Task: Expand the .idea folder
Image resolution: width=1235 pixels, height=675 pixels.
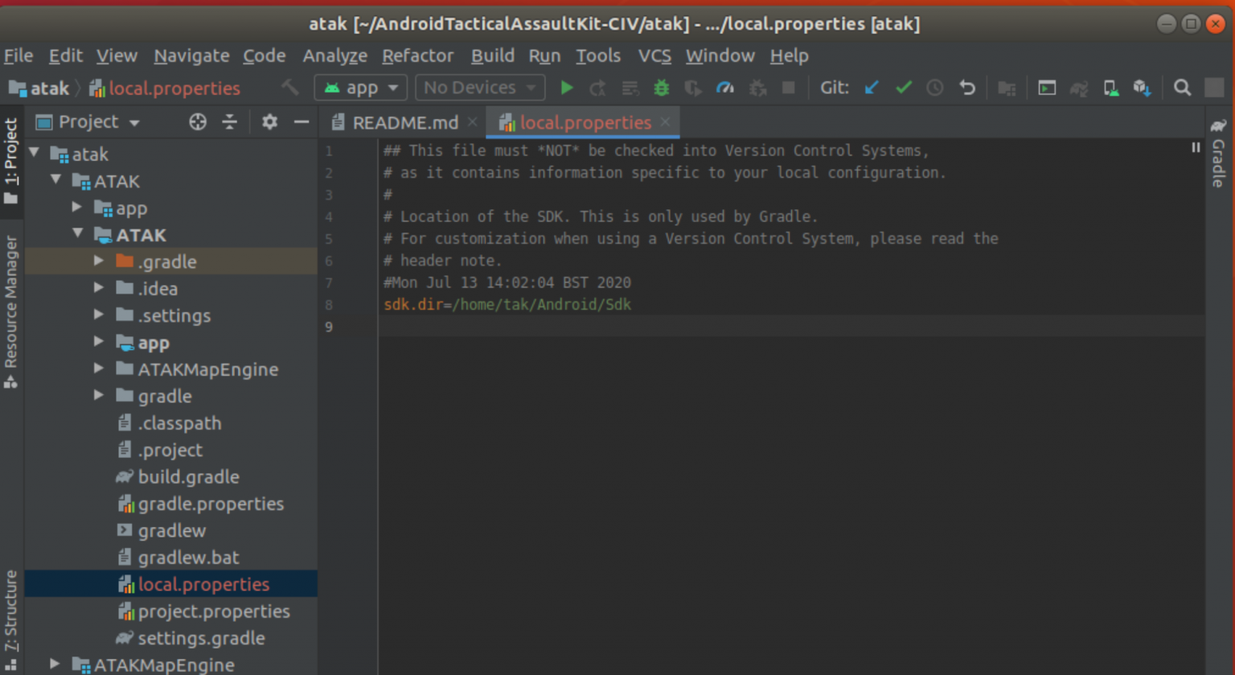Action: (97, 288)
